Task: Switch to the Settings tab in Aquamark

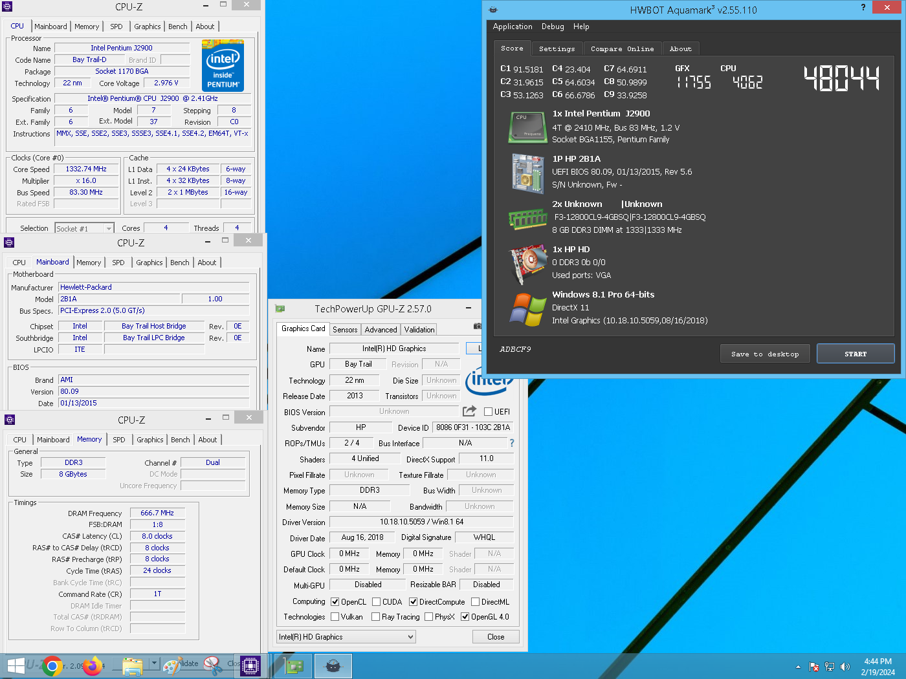Action: point(557,48)
